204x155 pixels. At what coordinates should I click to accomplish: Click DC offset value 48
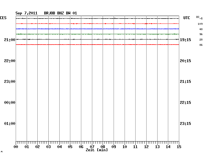click(x=201, y=29)
